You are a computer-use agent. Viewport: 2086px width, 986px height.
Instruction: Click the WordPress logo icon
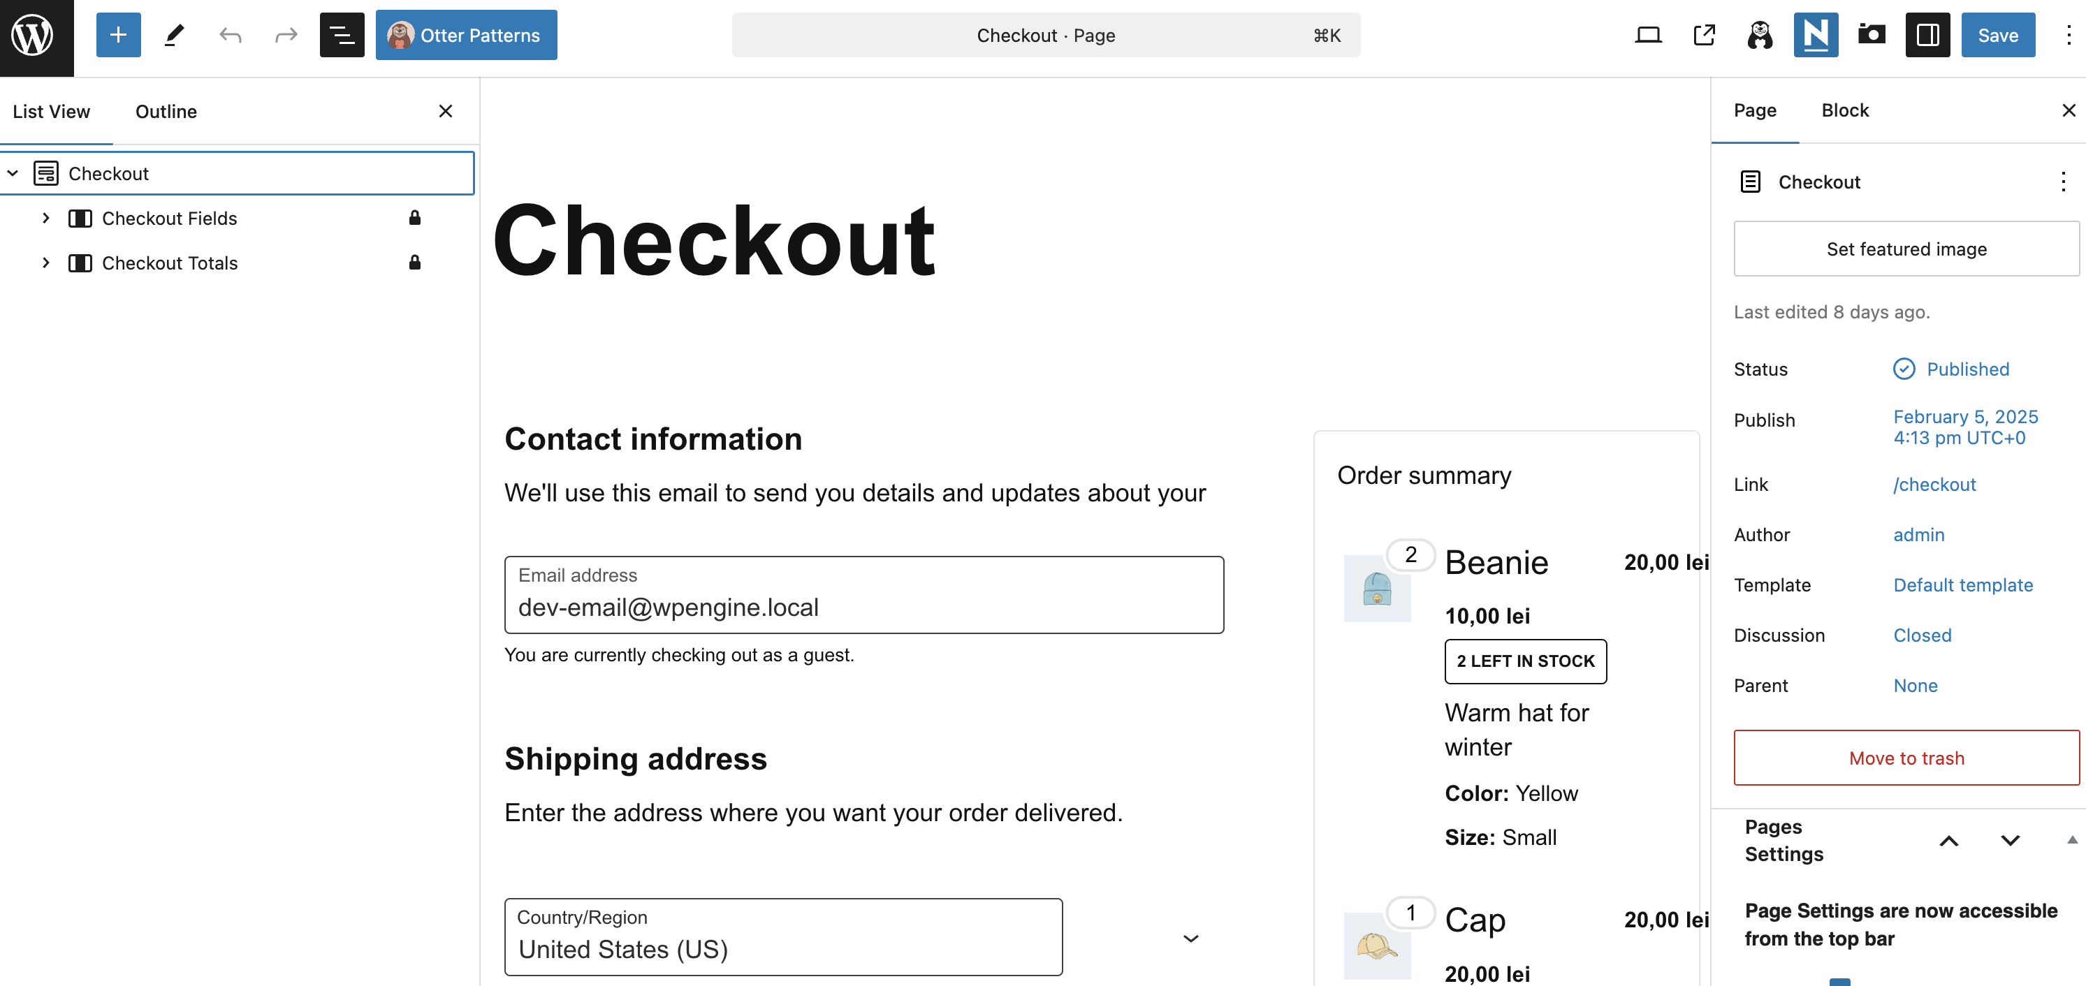[x=32, y=36]
